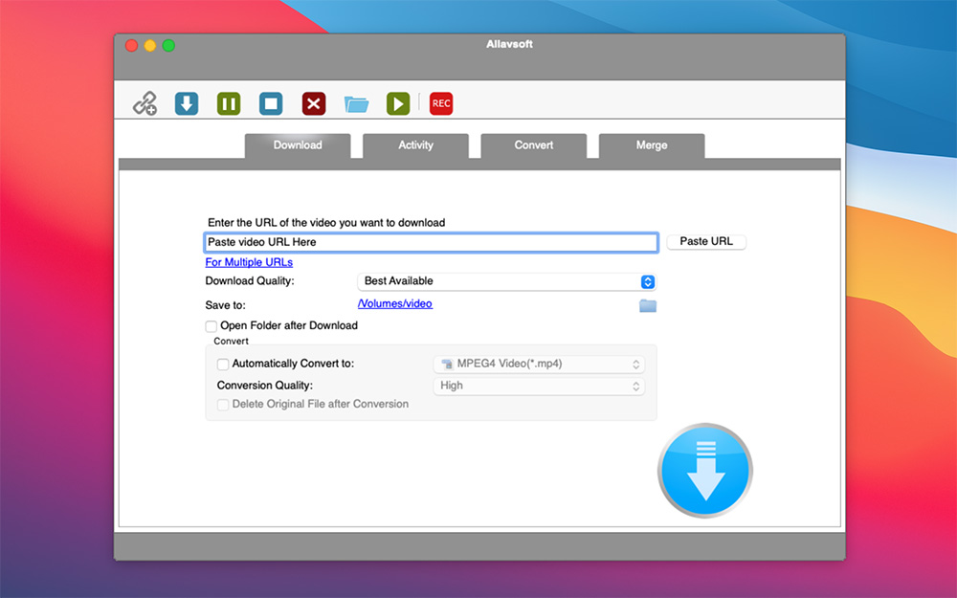Viewport: 957px width, 598px height.
Task: Go to the Merge tab
Action: (x=652, y=145)
